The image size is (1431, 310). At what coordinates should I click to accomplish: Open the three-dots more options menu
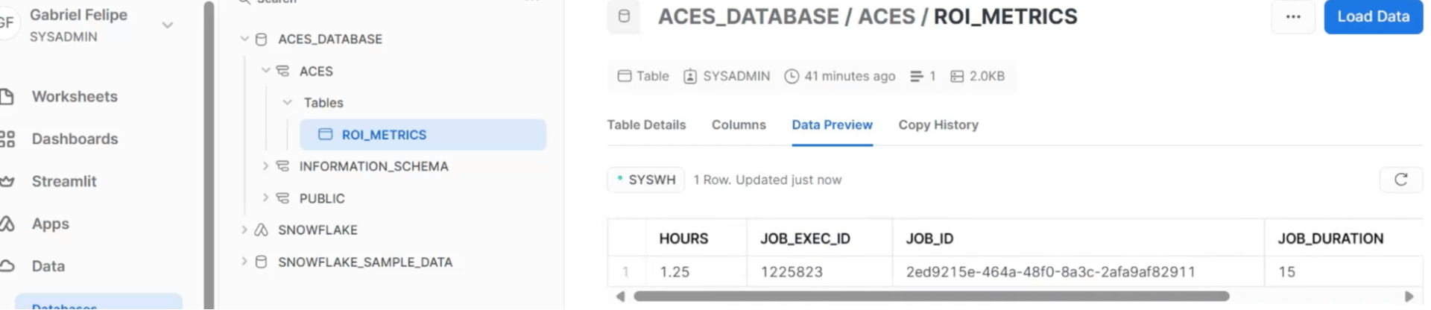pos(1293,16)
